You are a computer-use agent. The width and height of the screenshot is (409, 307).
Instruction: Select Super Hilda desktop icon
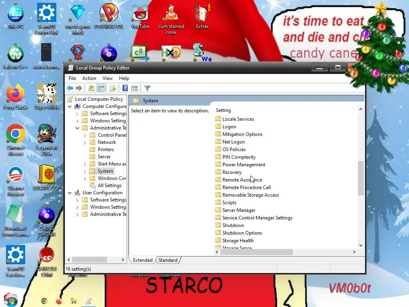pos(46,97)
